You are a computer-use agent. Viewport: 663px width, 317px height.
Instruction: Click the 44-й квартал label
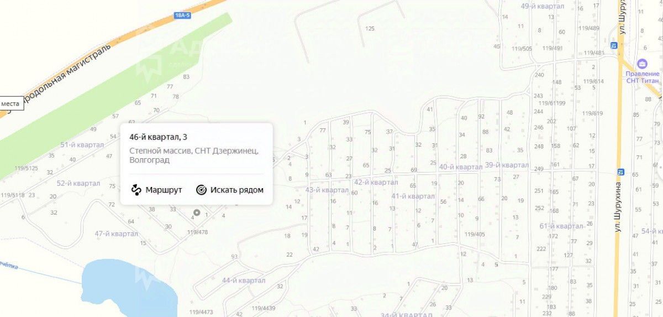(x=244, y=280)
